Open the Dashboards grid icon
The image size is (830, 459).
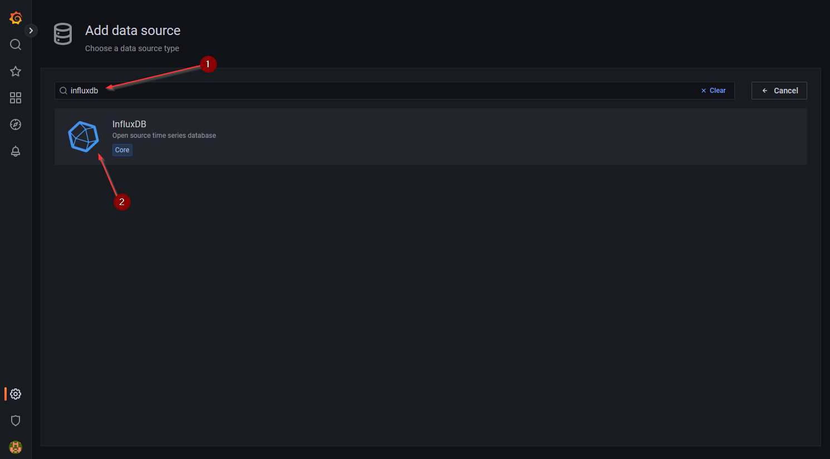pyautogui.click(x=16, y=98)
